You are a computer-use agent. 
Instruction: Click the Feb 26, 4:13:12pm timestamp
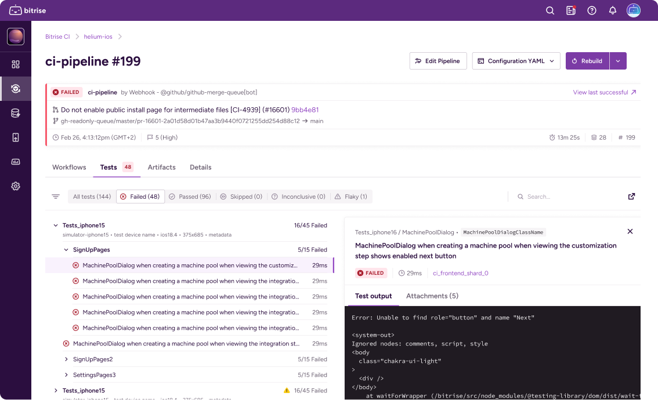tap(94, 137)
